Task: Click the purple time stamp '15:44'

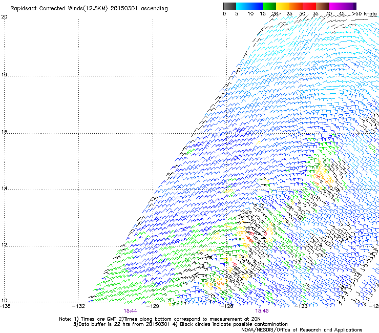Action: (130, 311)
